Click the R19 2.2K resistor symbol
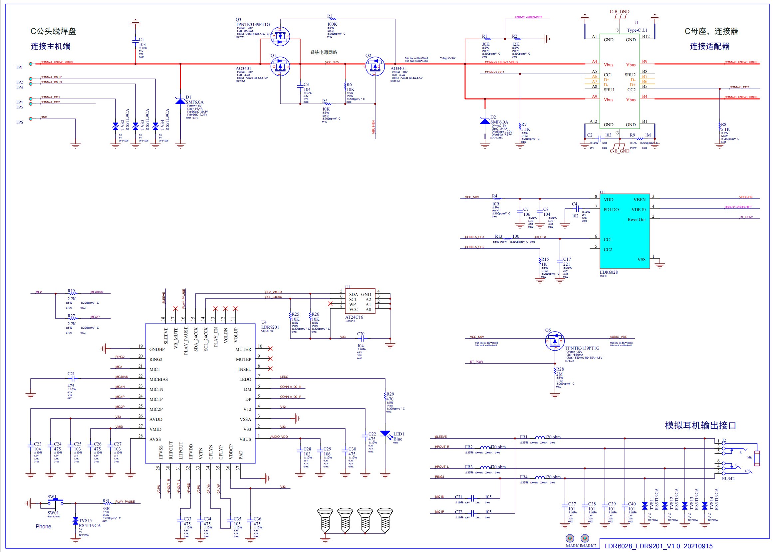 72,293
